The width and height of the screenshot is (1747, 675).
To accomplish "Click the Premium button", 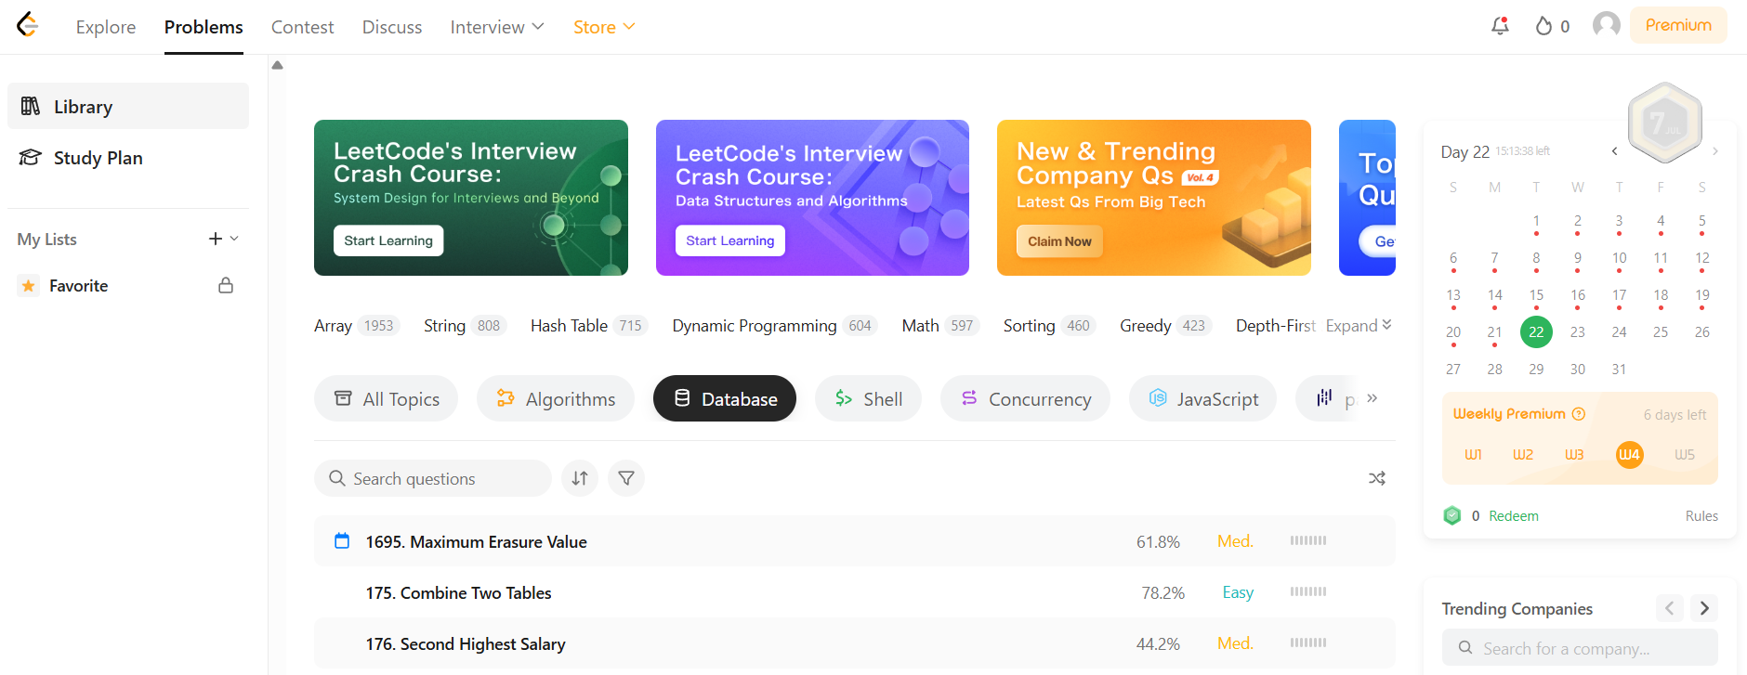I will (1678, 25).
